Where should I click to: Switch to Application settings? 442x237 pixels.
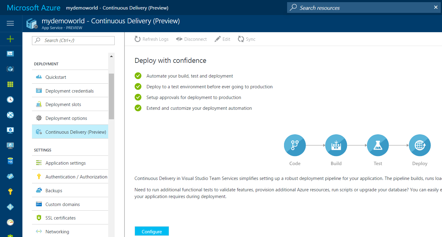pos(65,163)
